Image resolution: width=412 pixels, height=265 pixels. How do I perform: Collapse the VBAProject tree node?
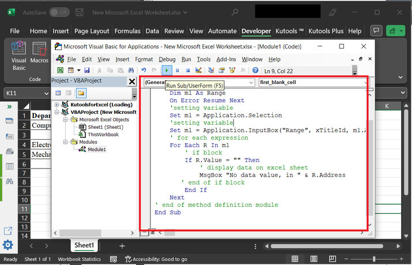pyautogui.click(x=57, y=112)
